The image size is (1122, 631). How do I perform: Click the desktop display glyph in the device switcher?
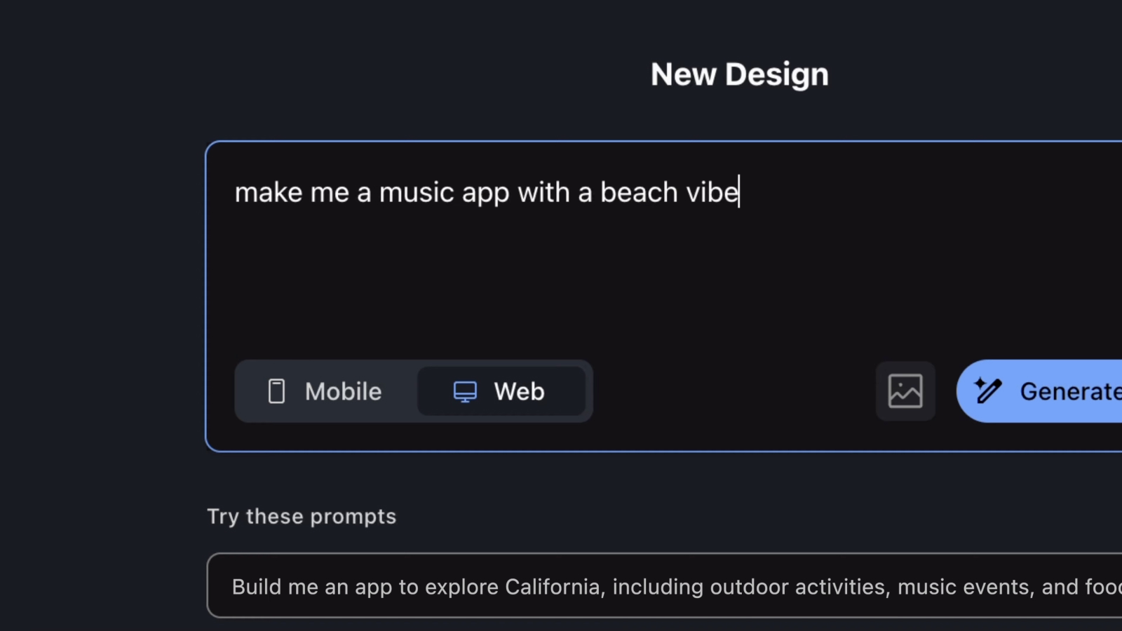tap(466, 391)
